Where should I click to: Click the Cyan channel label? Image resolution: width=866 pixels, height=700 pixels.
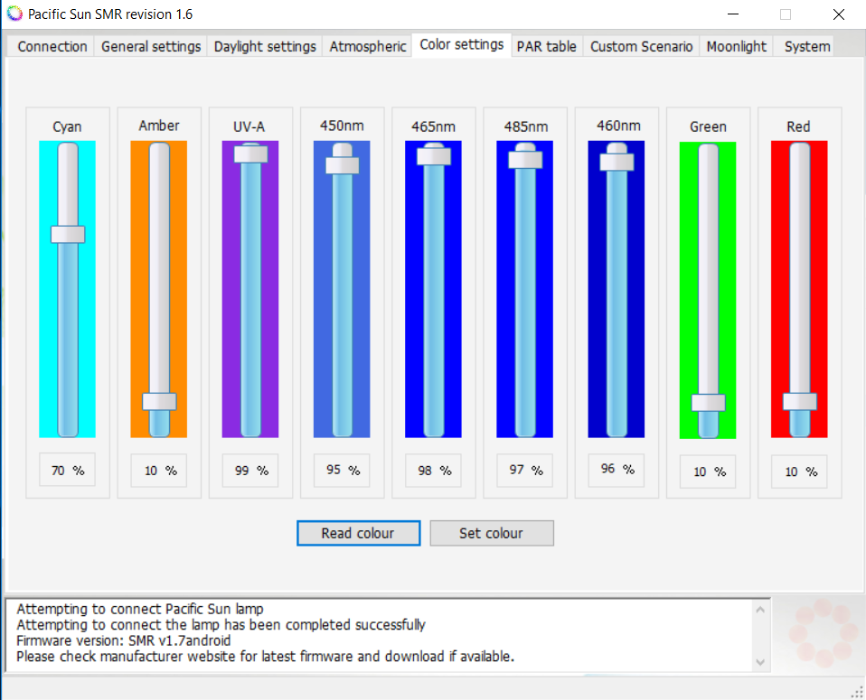pos(68,127)
